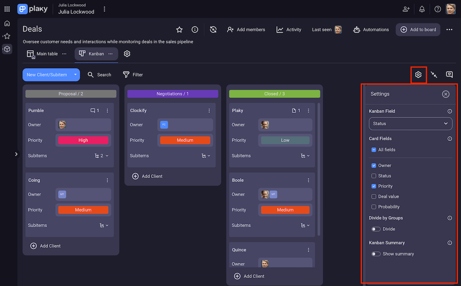Click the board info icon beside the star
The width and height of the screenshot is (461, 286).
pos(194,29)
